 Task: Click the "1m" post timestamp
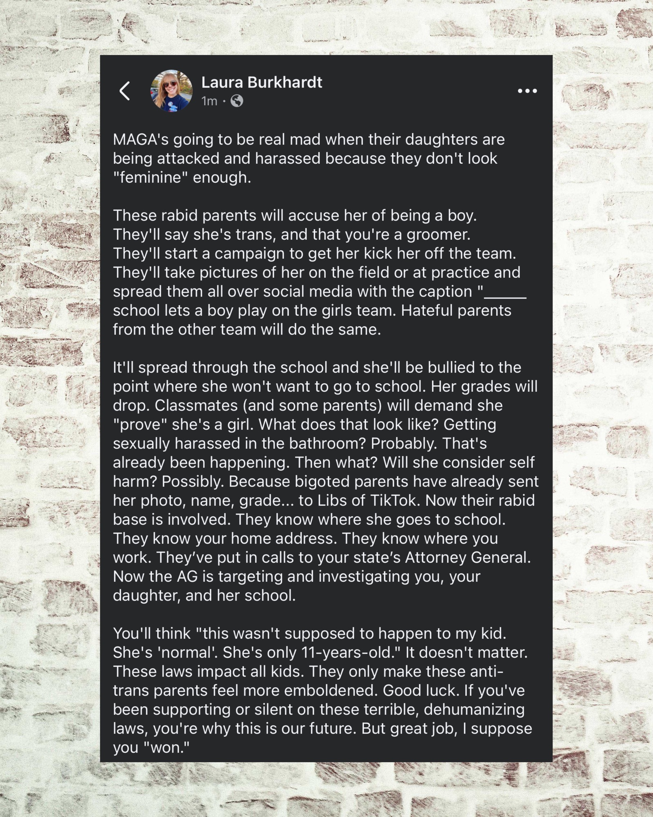coord(209,101)
